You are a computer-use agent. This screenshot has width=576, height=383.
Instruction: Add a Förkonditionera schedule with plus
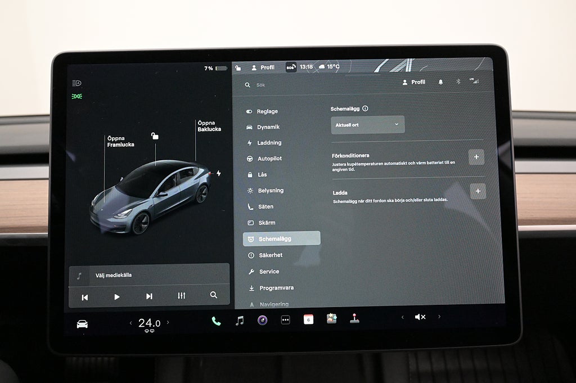[476, 157]
